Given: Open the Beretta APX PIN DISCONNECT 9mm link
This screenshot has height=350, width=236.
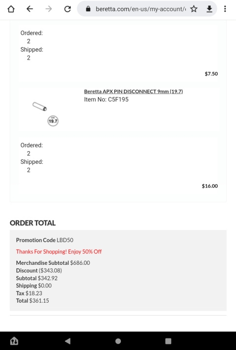Looking at the screenshot, I should point(133,91).
